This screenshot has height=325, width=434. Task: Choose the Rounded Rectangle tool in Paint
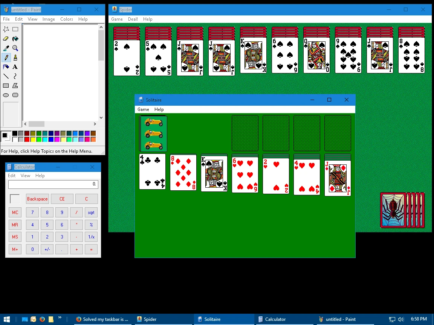[15, 95]
